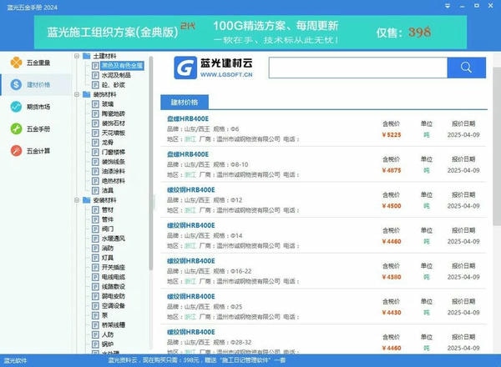Select 装饰线条 tree item
This screenshot has width=501, height=367.
click(114, 162)
